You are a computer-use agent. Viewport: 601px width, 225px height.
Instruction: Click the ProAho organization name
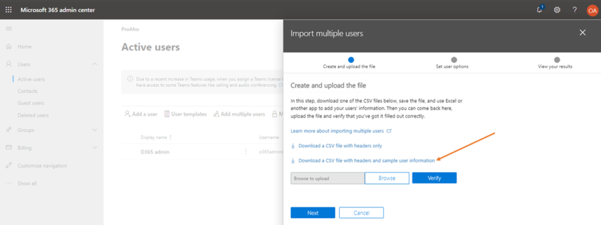(130, 29)
